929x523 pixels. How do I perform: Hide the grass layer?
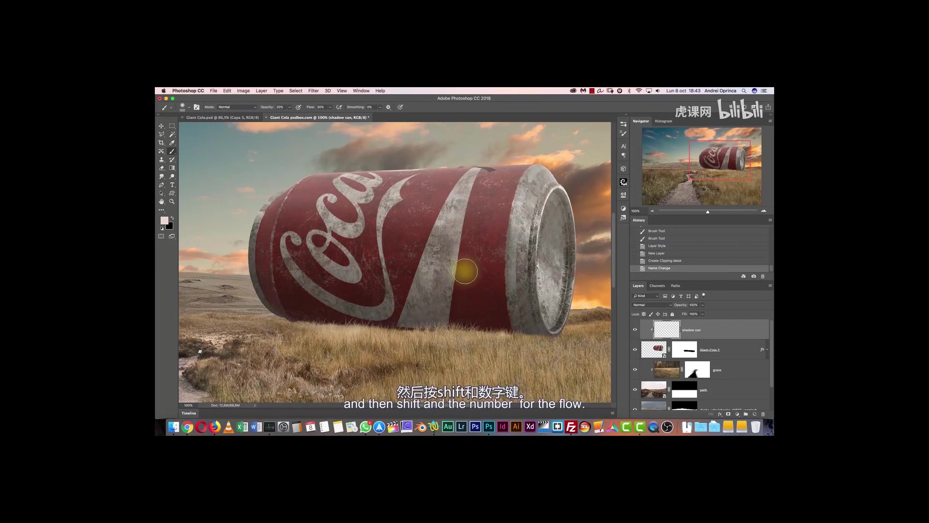(x=635, y=370)
